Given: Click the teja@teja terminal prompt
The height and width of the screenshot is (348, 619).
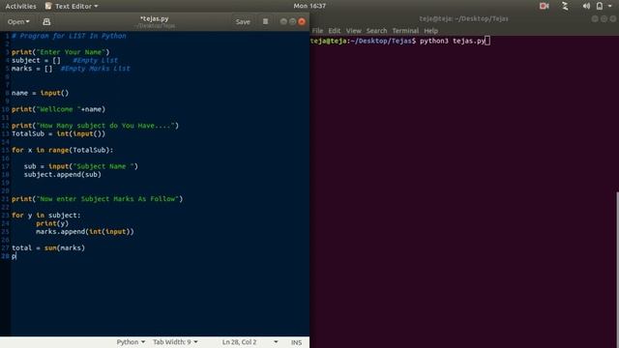Looking at the screenshot, I should click(363, 41).
